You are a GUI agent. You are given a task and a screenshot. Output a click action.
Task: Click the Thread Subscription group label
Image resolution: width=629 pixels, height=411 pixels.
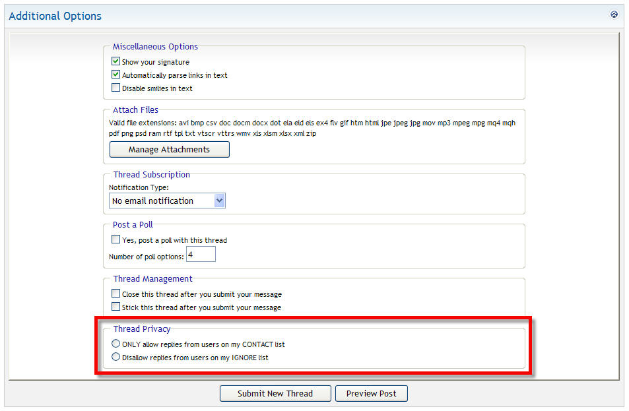[152, 174]
